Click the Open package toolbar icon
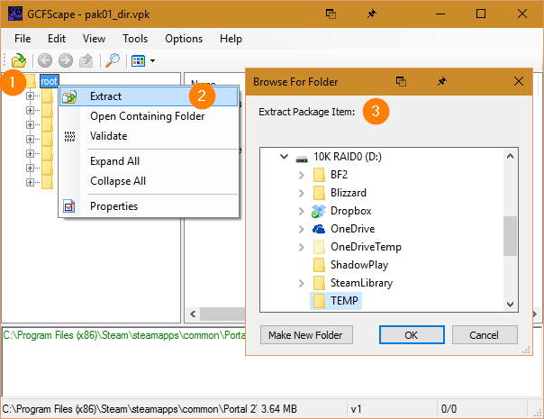Image resolution: width=544 pixels, height=419 pixels. pos(19,60)
